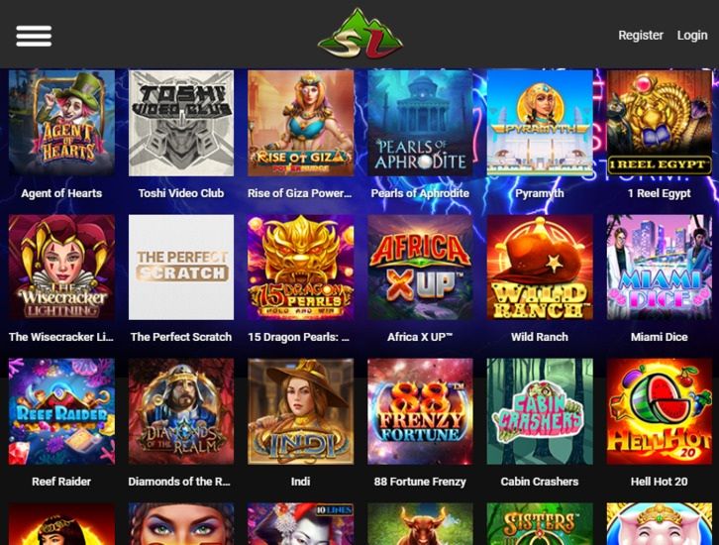Open the Toshi Video Club game icon
Image resolution: width=719 pixels, height=545 pixels.
tap(181, 123)
